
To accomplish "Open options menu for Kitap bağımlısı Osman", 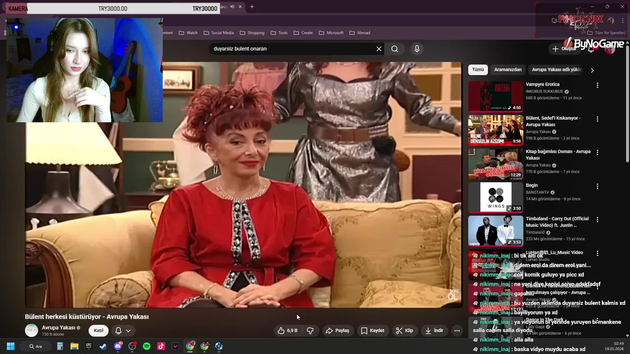I will pos(598,152).
